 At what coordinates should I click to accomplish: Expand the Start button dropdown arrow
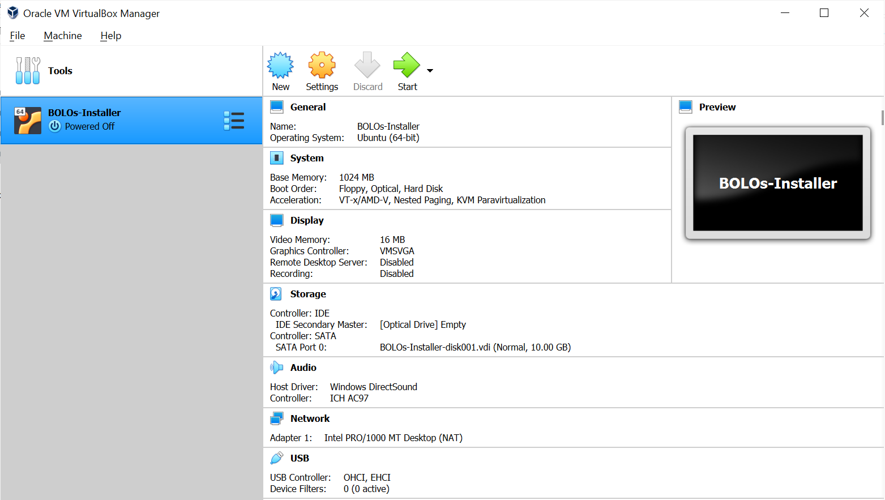pos(430,71)
